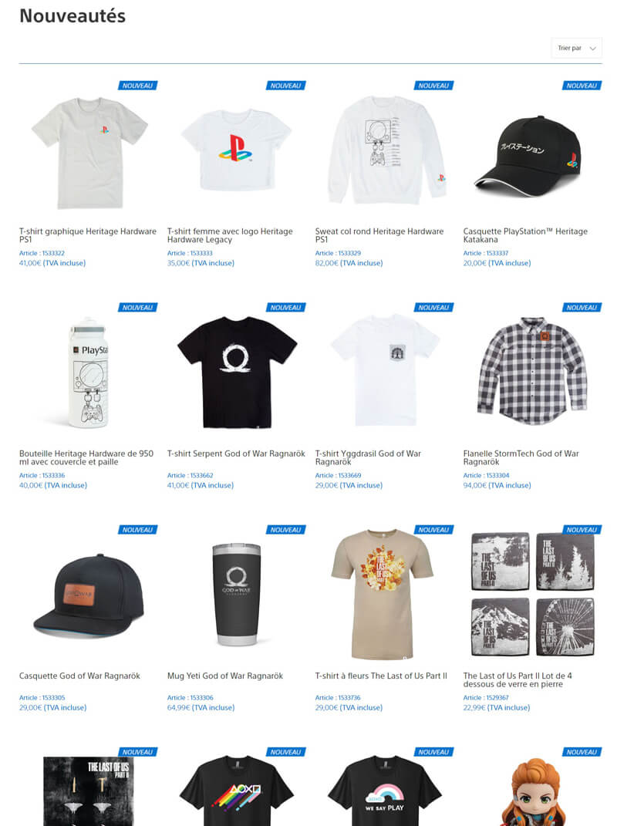Follow the Flanelle StormTech God of War Ragnarök link
This screenshot has height=826, width=617.
coord(521,458)
